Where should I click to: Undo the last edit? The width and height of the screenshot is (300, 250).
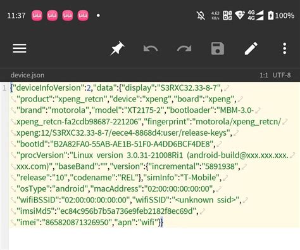[x=151, y=49]
